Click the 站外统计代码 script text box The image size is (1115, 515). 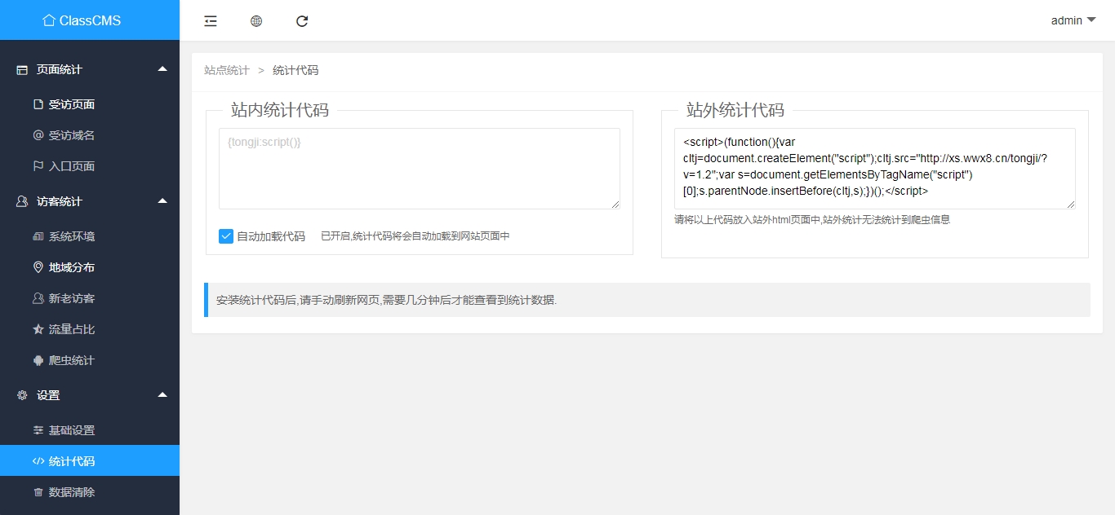click(874, 169)
